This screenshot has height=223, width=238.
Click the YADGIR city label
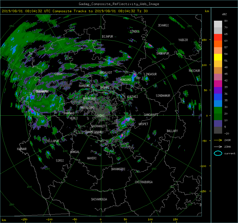coord(183,40)
